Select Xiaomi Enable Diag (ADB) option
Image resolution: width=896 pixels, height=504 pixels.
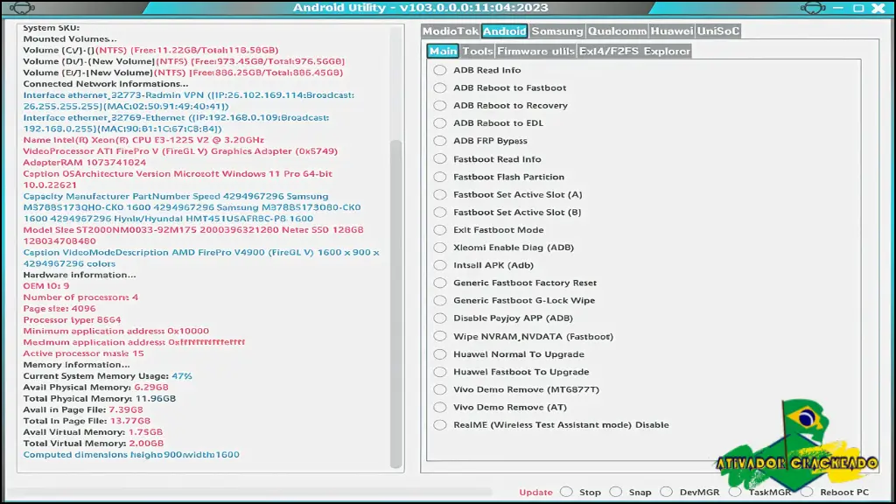click(439, 248)
